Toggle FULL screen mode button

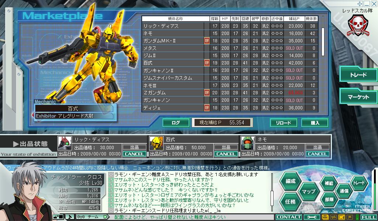(x=369, y=217)
